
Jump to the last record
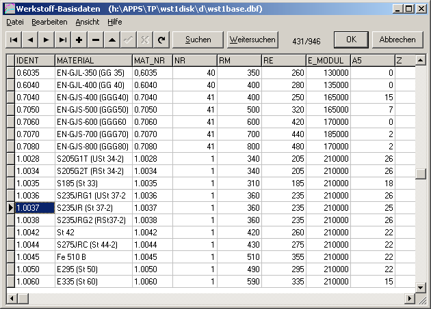point(63,40)
